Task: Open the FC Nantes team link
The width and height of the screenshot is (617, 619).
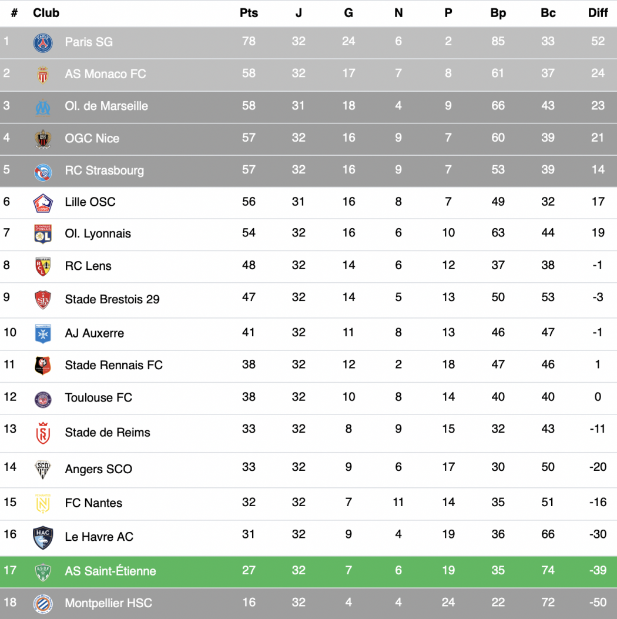Action: (93, 503)
